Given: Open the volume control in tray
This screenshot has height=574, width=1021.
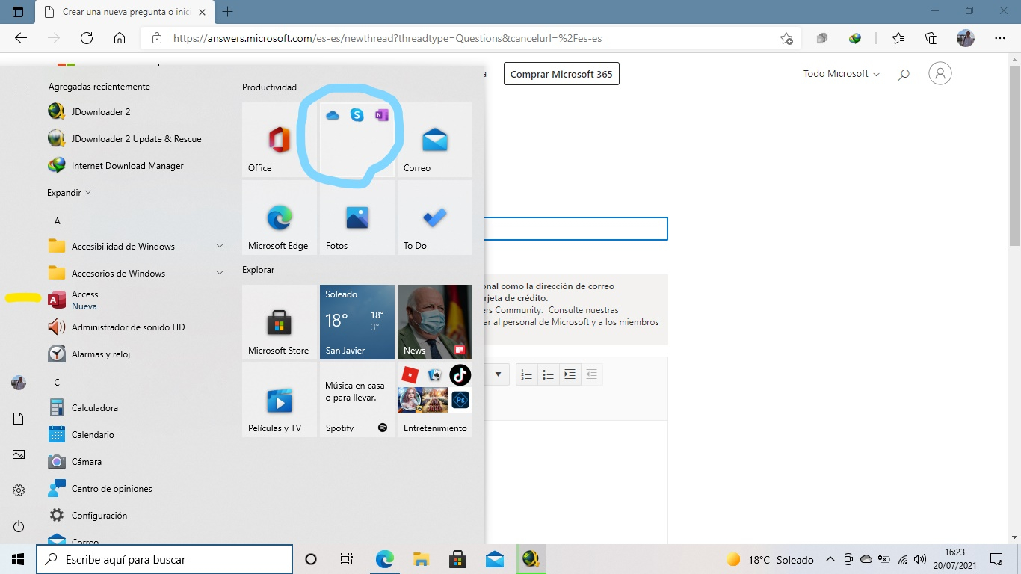Looking at the screenshot, I should tap(920, 559).
